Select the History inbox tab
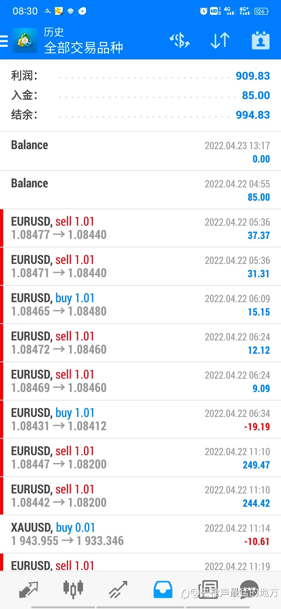The image size is (281, 609). (x=163, y=589)
